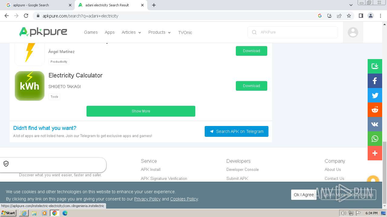Open the tab search chevron dropdown
This screenshot has width=387, height=217.
coord(351,5)
